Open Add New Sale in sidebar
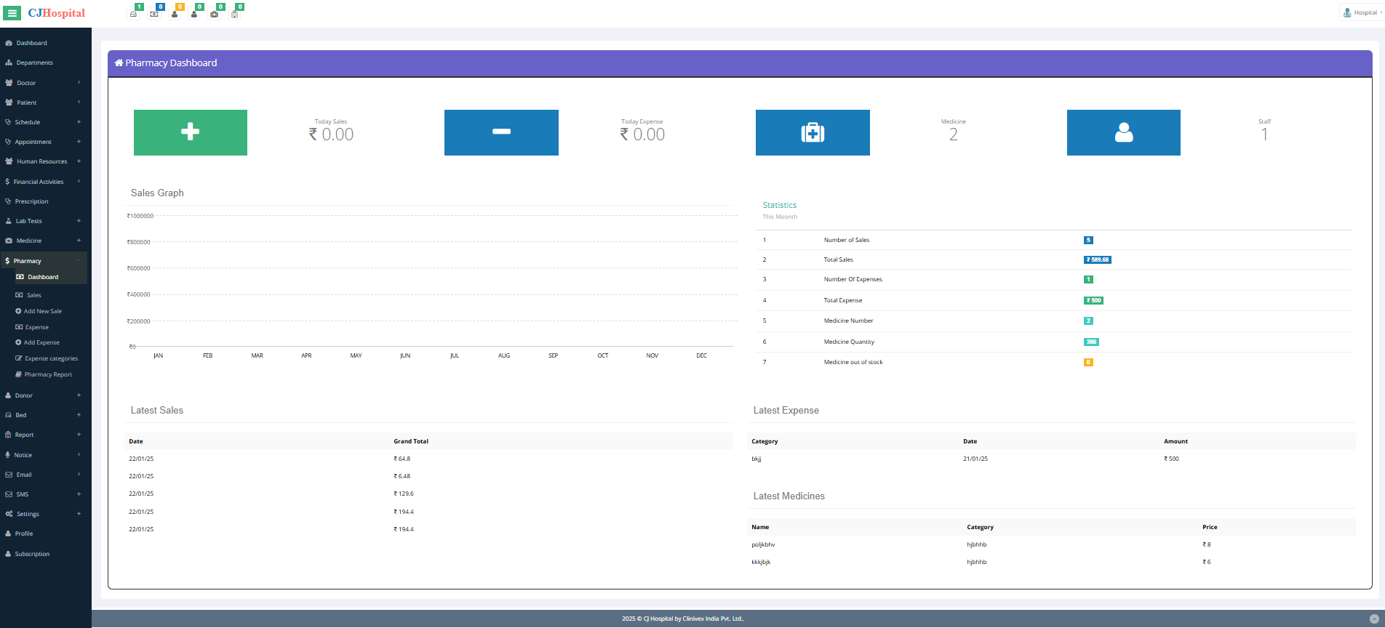Image resolution: width=1385 pixels, height=628 pixels. tap(42, 311)
